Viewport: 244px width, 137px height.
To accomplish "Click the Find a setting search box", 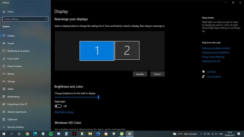I will tap(25, 19).
